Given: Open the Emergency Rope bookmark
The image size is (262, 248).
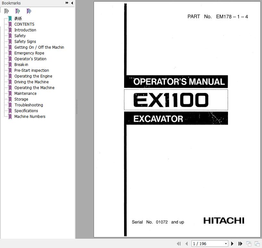Looking at the screenshot, I should point(29,53).
